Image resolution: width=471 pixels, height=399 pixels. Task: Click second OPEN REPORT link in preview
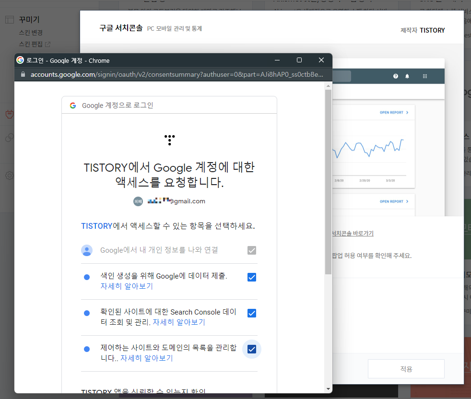394,201
